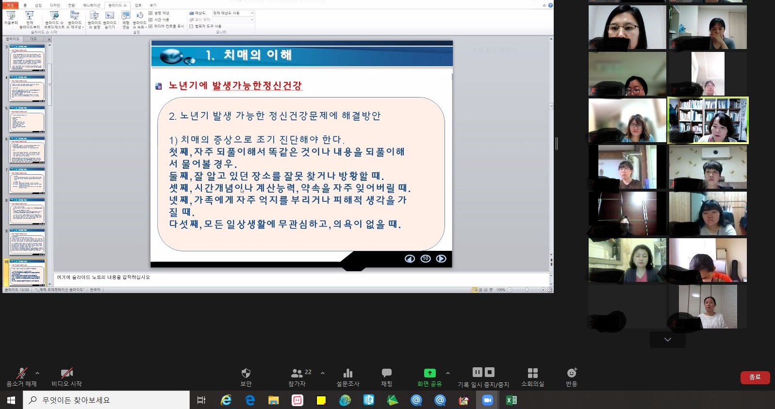Viewport: 775px width, 409px height.
Task: Start video (비디오 시작) in Zoom
Action: click(66, 377)
